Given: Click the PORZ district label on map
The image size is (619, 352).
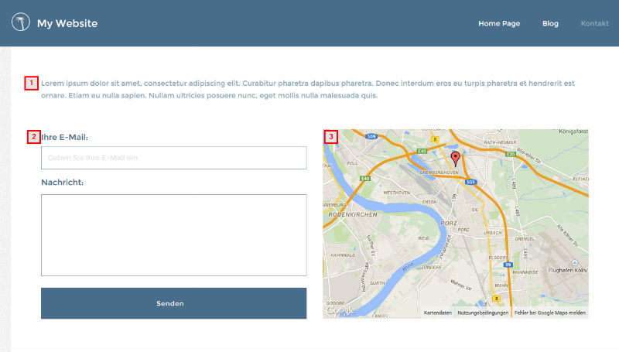Looking at the screenshot, I should point(449,223).
